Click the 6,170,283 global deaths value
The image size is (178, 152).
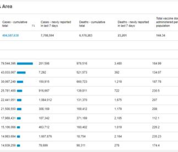(x=86, y=35)
